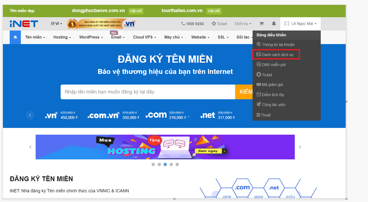
Task: Click 'Đặt chỗ' for dongphucbaove.com.vn
Action: [136, 11]
